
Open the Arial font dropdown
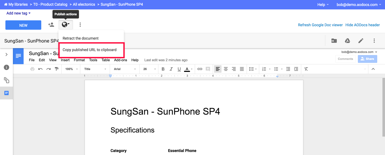coord(125,69)
